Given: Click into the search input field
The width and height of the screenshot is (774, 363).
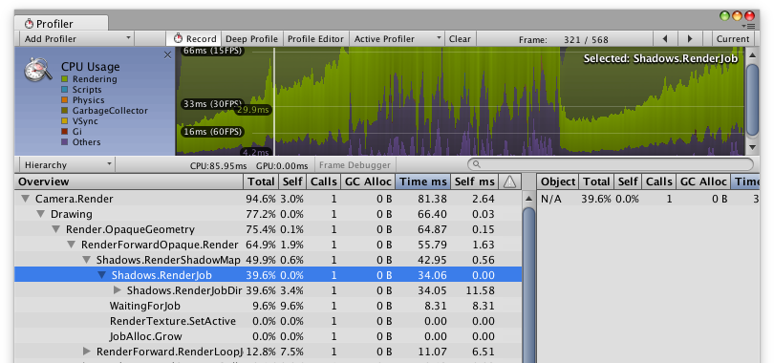Looking at the screenshot, I should pos(611,164).
